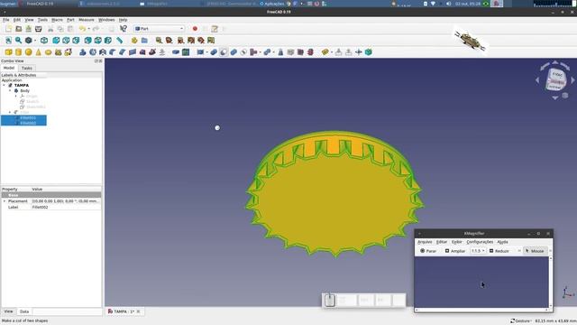Click the Fillet tool icon

(x=113, y=52)
